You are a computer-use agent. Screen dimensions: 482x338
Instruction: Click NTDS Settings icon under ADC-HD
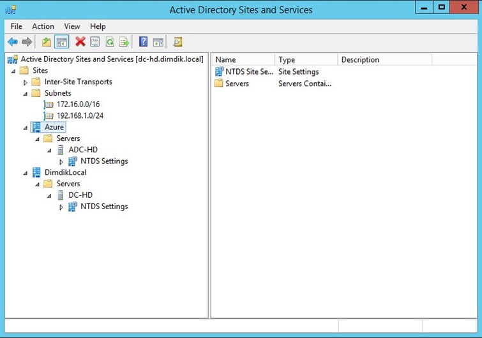[73, 161]
